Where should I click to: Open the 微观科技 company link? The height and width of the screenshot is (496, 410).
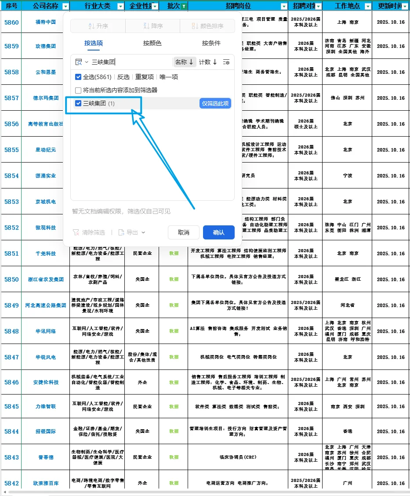point(46,228)
